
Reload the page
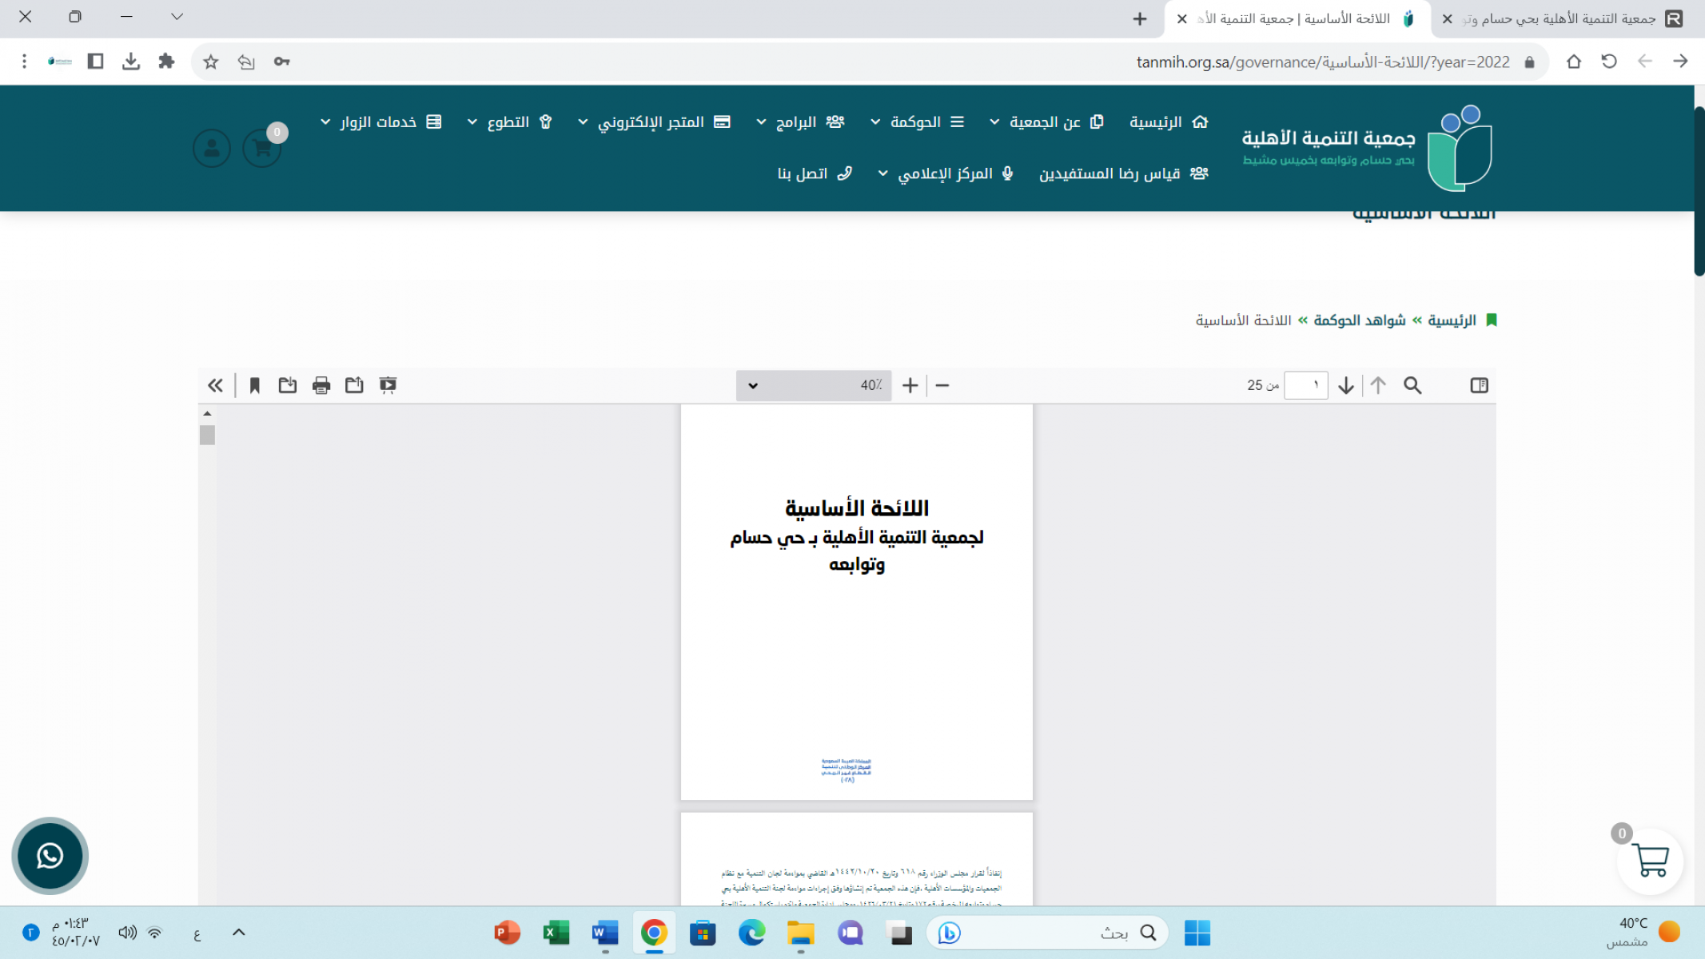(1609, 62)
